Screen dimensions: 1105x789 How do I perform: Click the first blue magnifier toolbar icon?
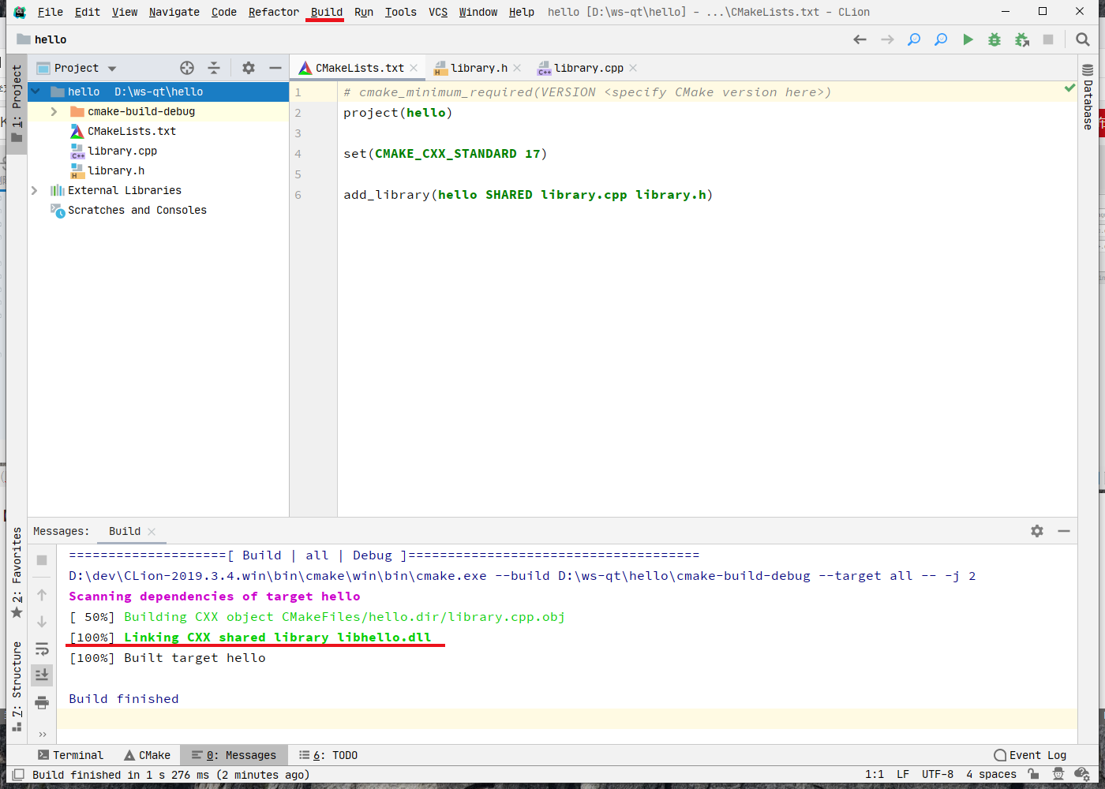[914, 39]
